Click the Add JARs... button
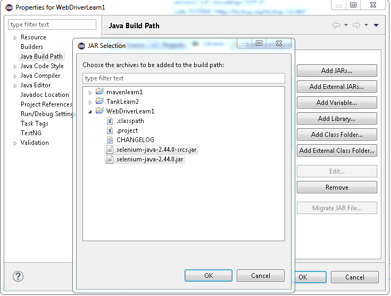391x296 pixels. pos(337,71)
